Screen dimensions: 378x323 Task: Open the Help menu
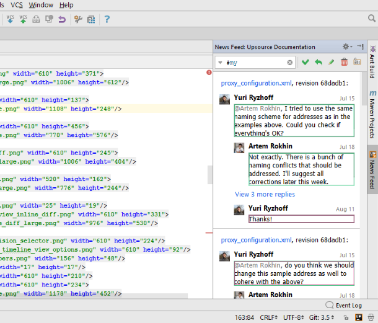(x=66, y=5)
